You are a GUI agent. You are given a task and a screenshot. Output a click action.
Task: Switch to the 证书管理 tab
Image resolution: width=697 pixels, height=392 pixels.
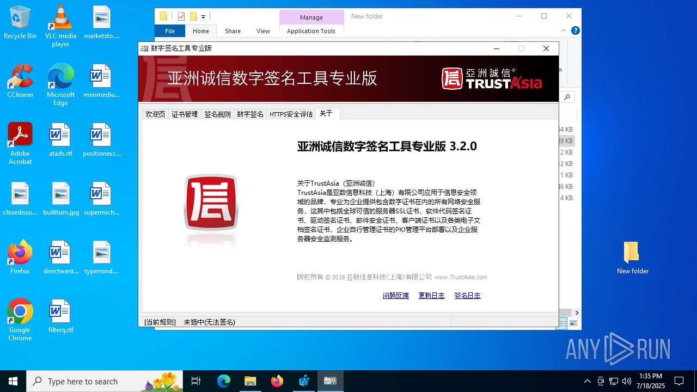point(185,114)
